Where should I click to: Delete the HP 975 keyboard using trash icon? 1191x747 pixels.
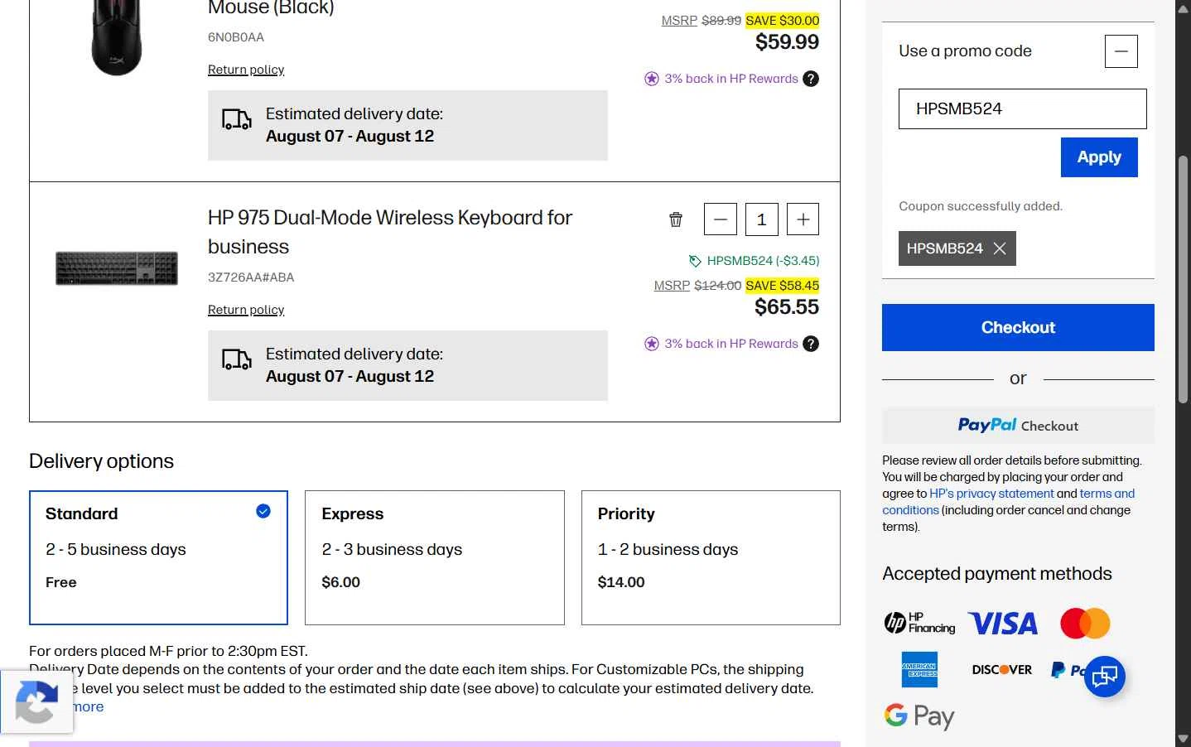tap(676, 219)
